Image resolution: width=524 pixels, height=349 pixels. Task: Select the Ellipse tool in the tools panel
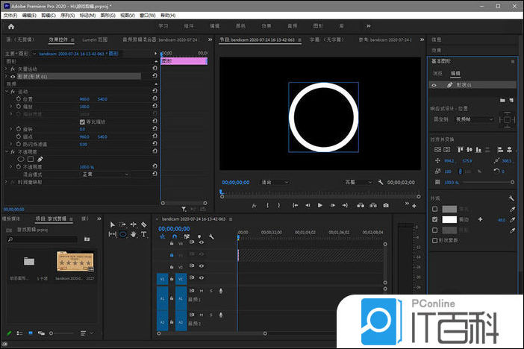[x=122, y=234]
